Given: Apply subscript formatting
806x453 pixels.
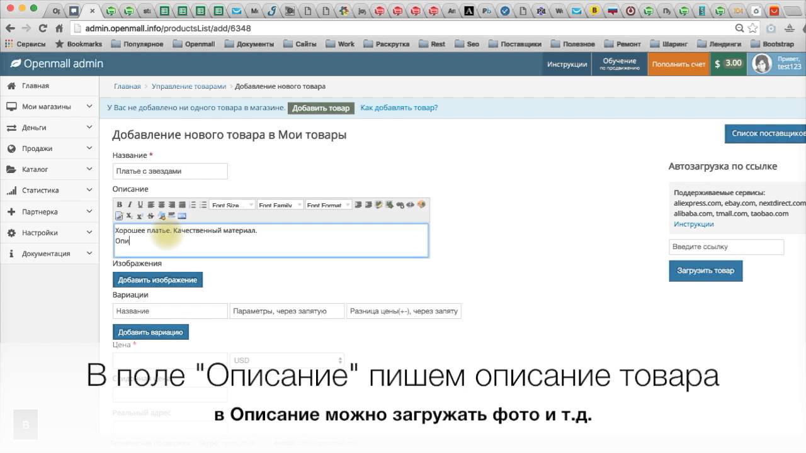Looking at the screenshot, I should [x=129, y=216].
